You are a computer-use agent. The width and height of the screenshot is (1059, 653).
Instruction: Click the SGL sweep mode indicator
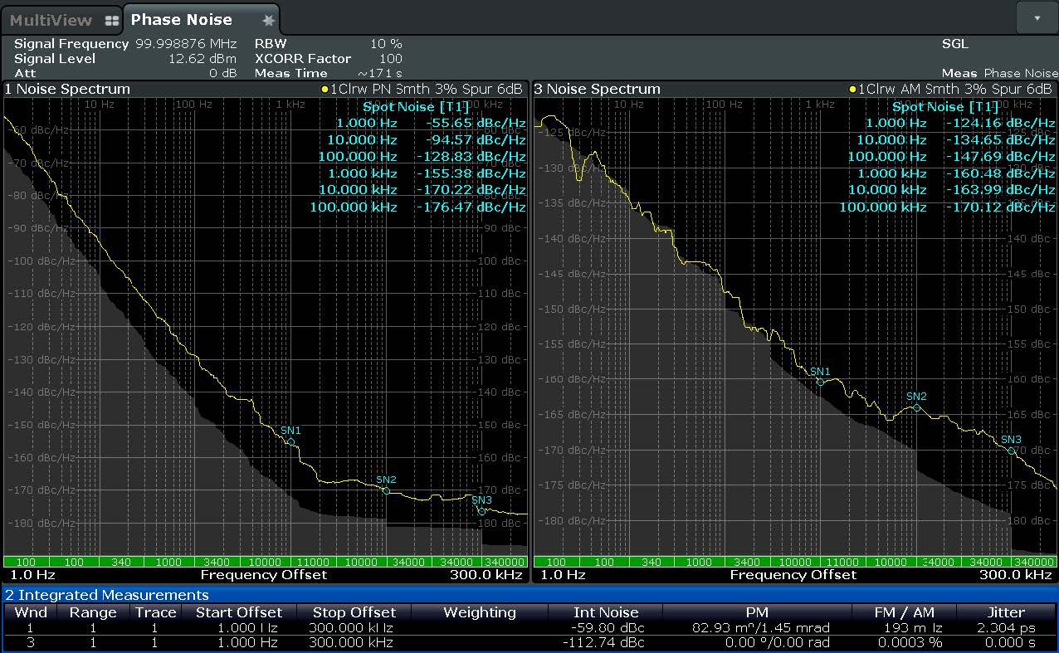pos(954,44)
